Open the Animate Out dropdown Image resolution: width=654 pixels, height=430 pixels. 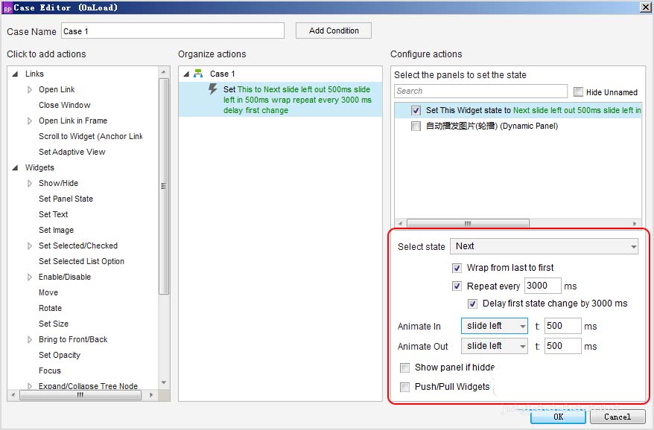point(495,346)
